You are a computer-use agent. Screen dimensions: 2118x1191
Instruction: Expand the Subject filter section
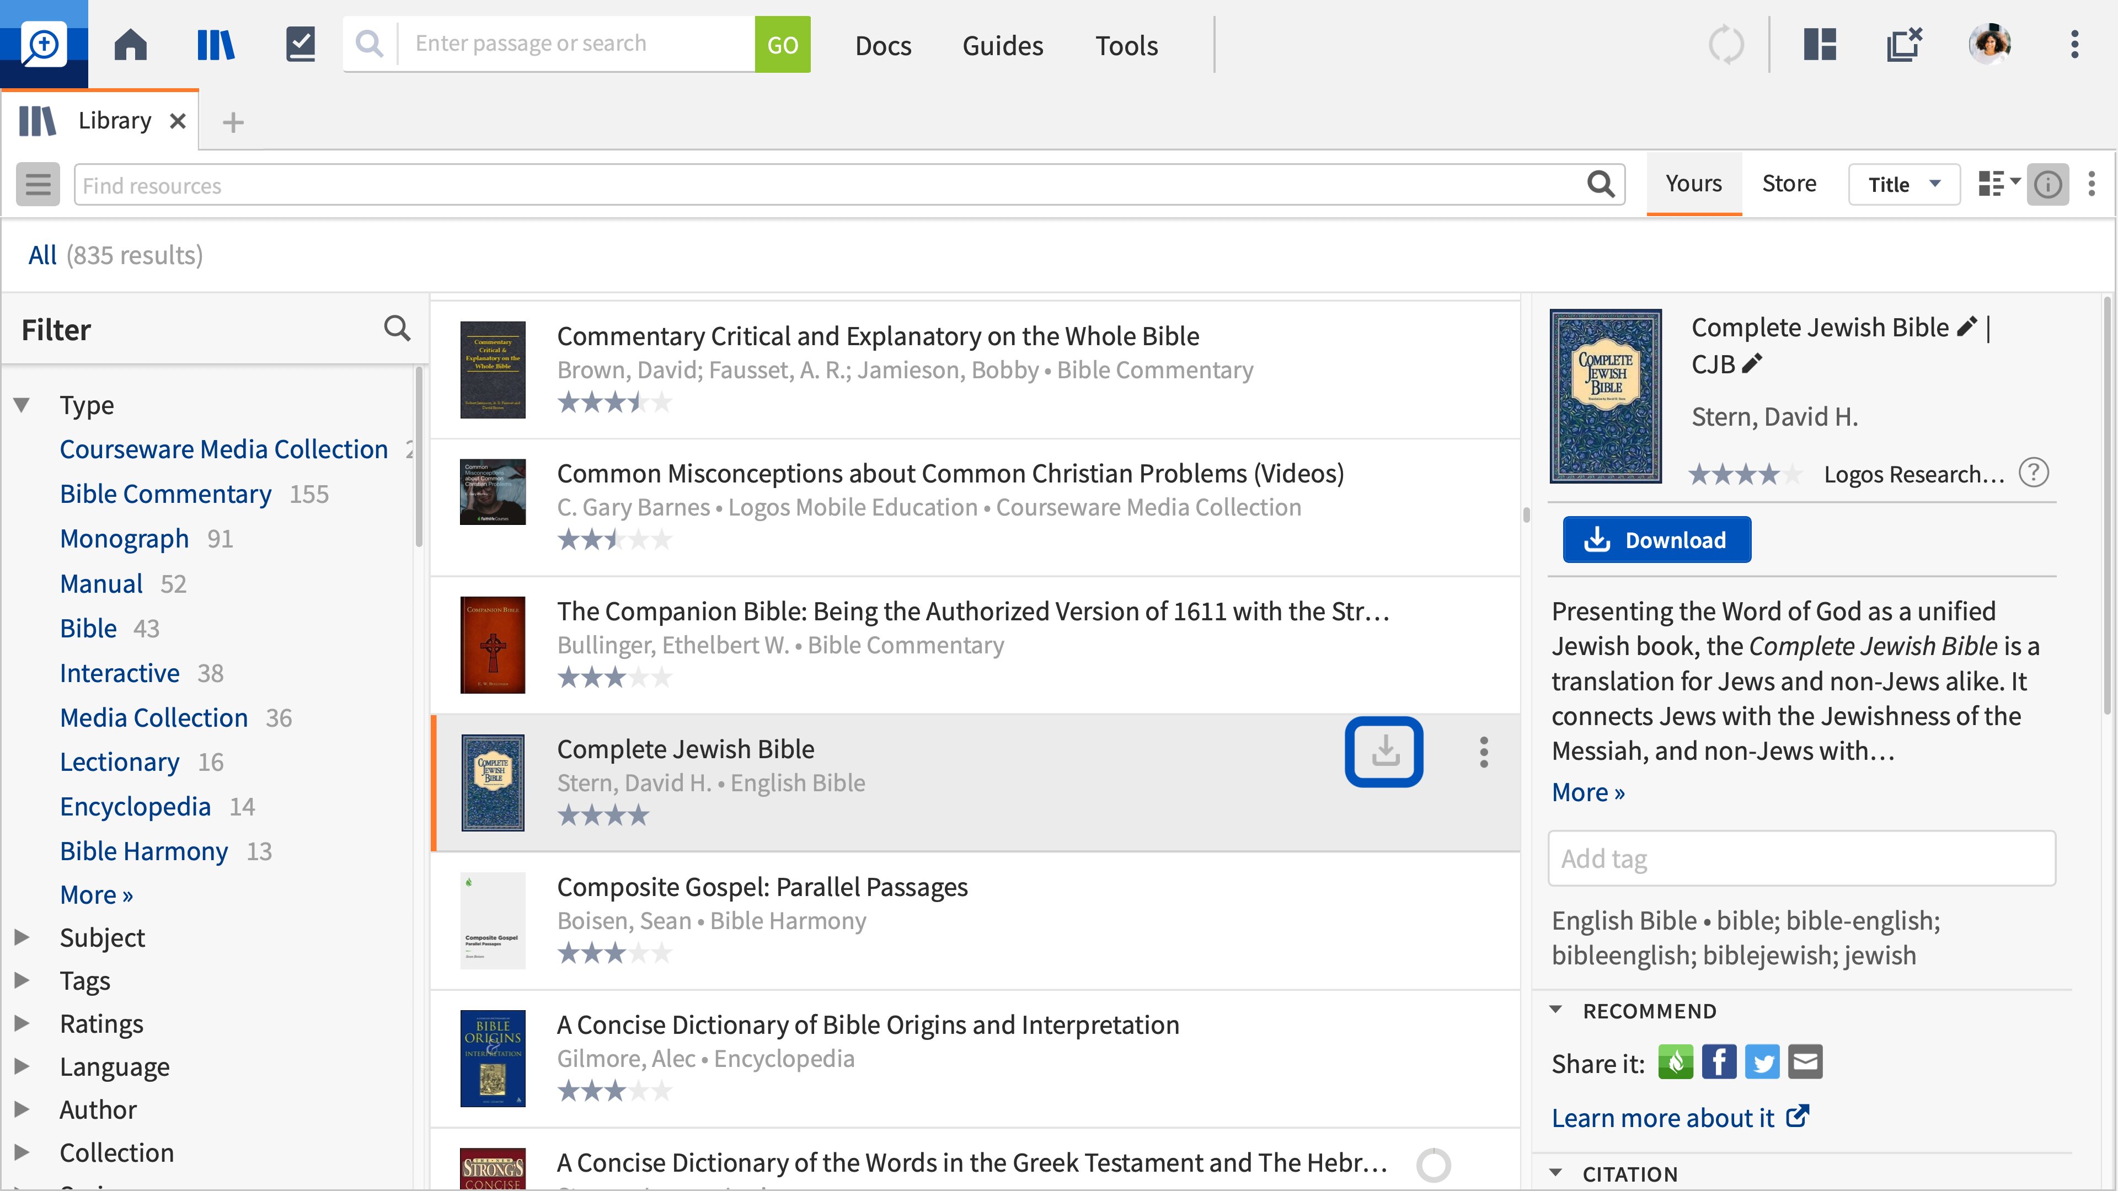coord(22,937)
